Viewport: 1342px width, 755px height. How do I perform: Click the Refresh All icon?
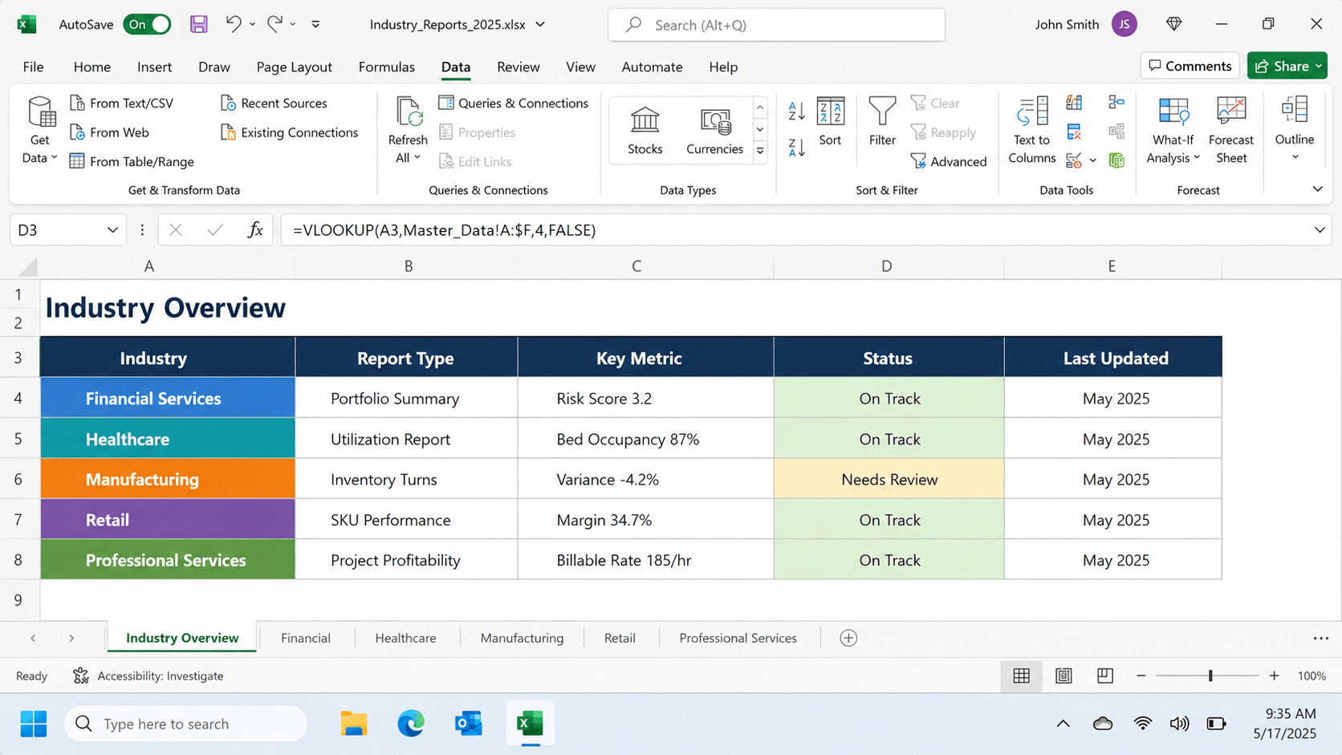pyautogui.click(x=408, y=112)
